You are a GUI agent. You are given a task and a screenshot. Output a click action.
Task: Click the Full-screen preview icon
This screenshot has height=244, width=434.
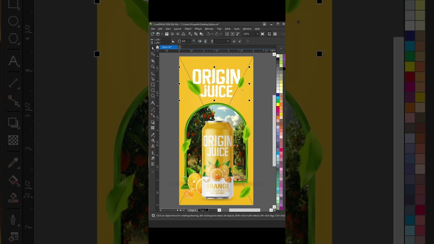pyautogui.click(x=262, y=34)
